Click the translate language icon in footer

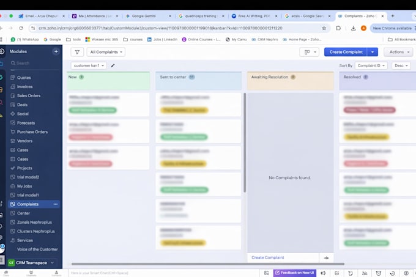tap(365, 273)
